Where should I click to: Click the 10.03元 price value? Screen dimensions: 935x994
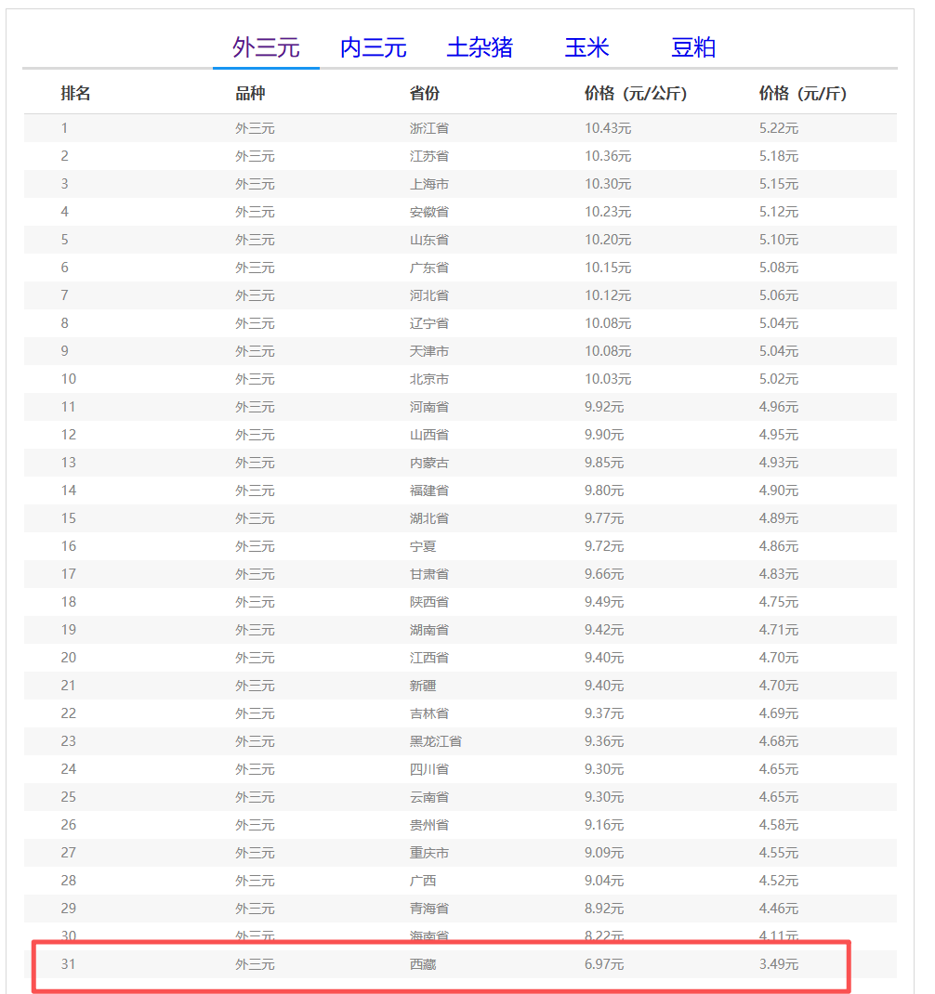click(608, 379)
